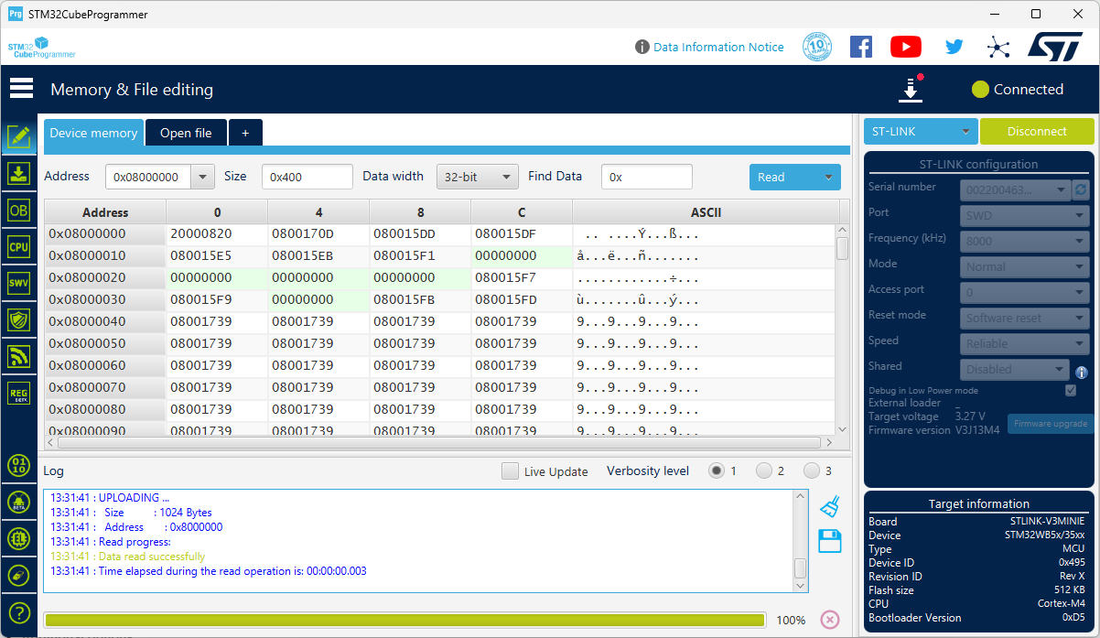Select the SWV viewer icon

[x=19, y=283]
